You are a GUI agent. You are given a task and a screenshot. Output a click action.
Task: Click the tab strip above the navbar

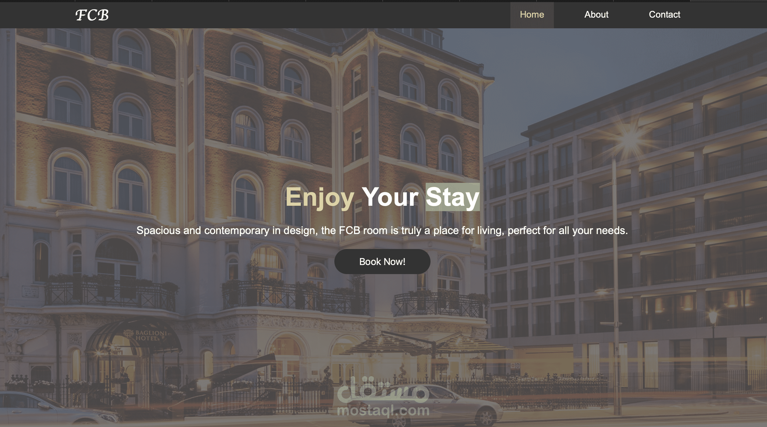coord(384,1)
